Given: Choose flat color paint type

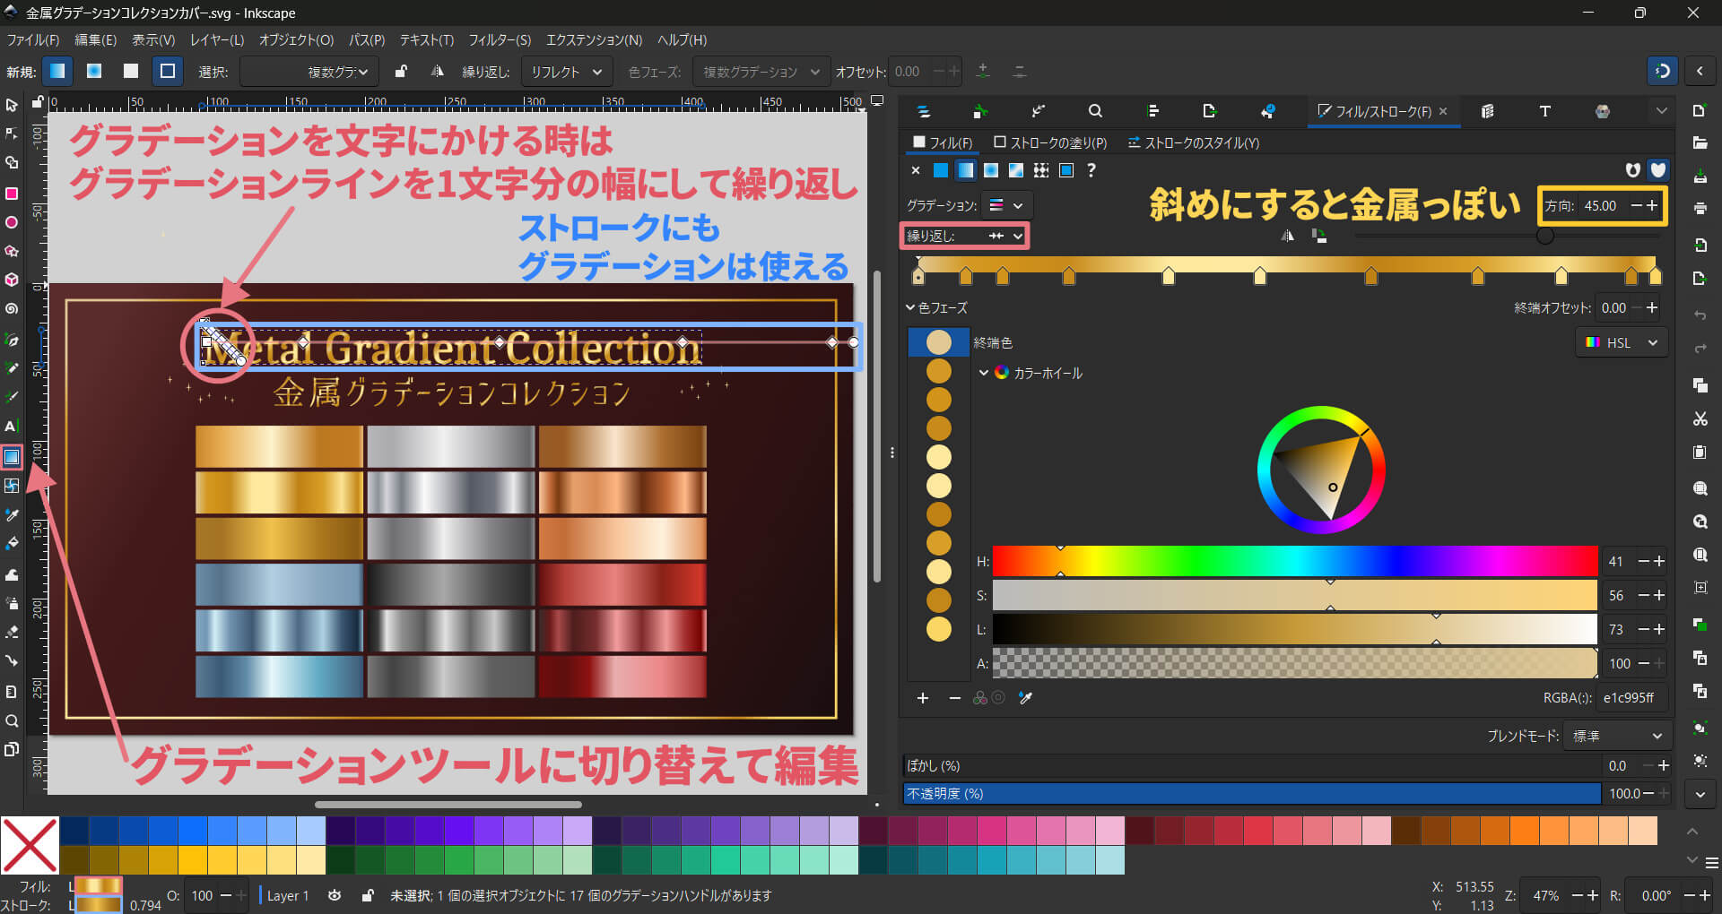Looking at the screenshot, I should pos(941,170).
